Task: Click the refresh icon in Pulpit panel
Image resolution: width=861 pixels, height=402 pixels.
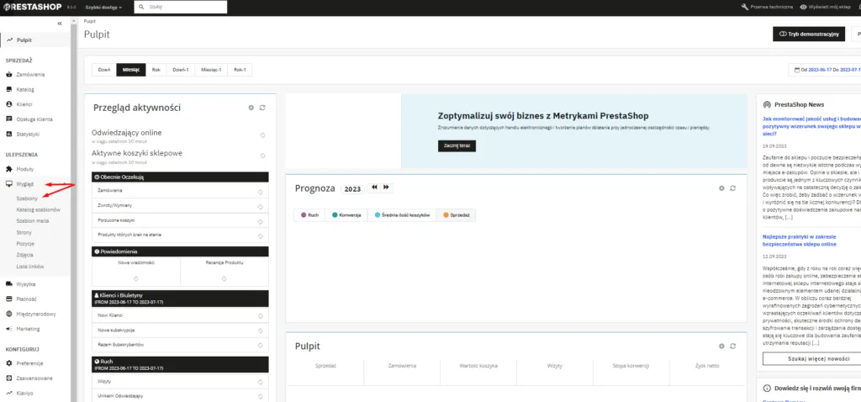Action: (x=733, y=346)
